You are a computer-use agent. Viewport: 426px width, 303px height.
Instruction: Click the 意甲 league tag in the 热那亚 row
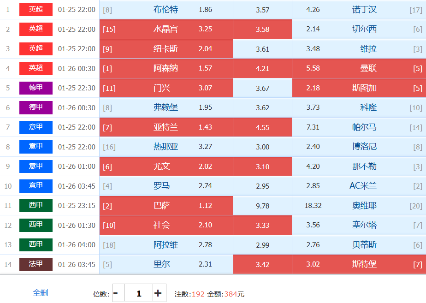click(x=36, y=146)
